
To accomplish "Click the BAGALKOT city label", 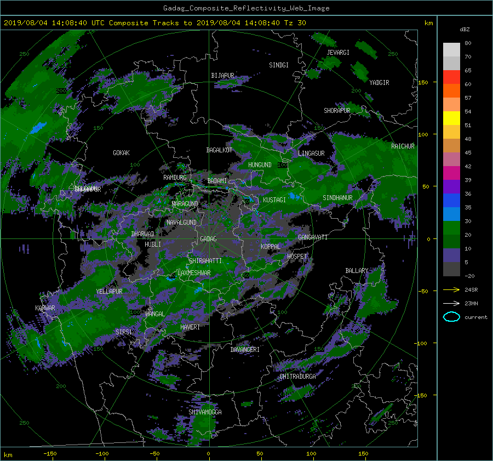I will click(219, 150).
